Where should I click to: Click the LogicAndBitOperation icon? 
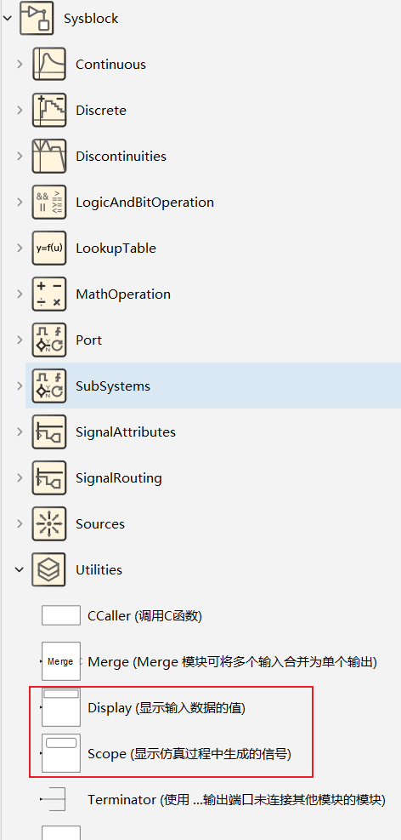click(x=49, y=202)
